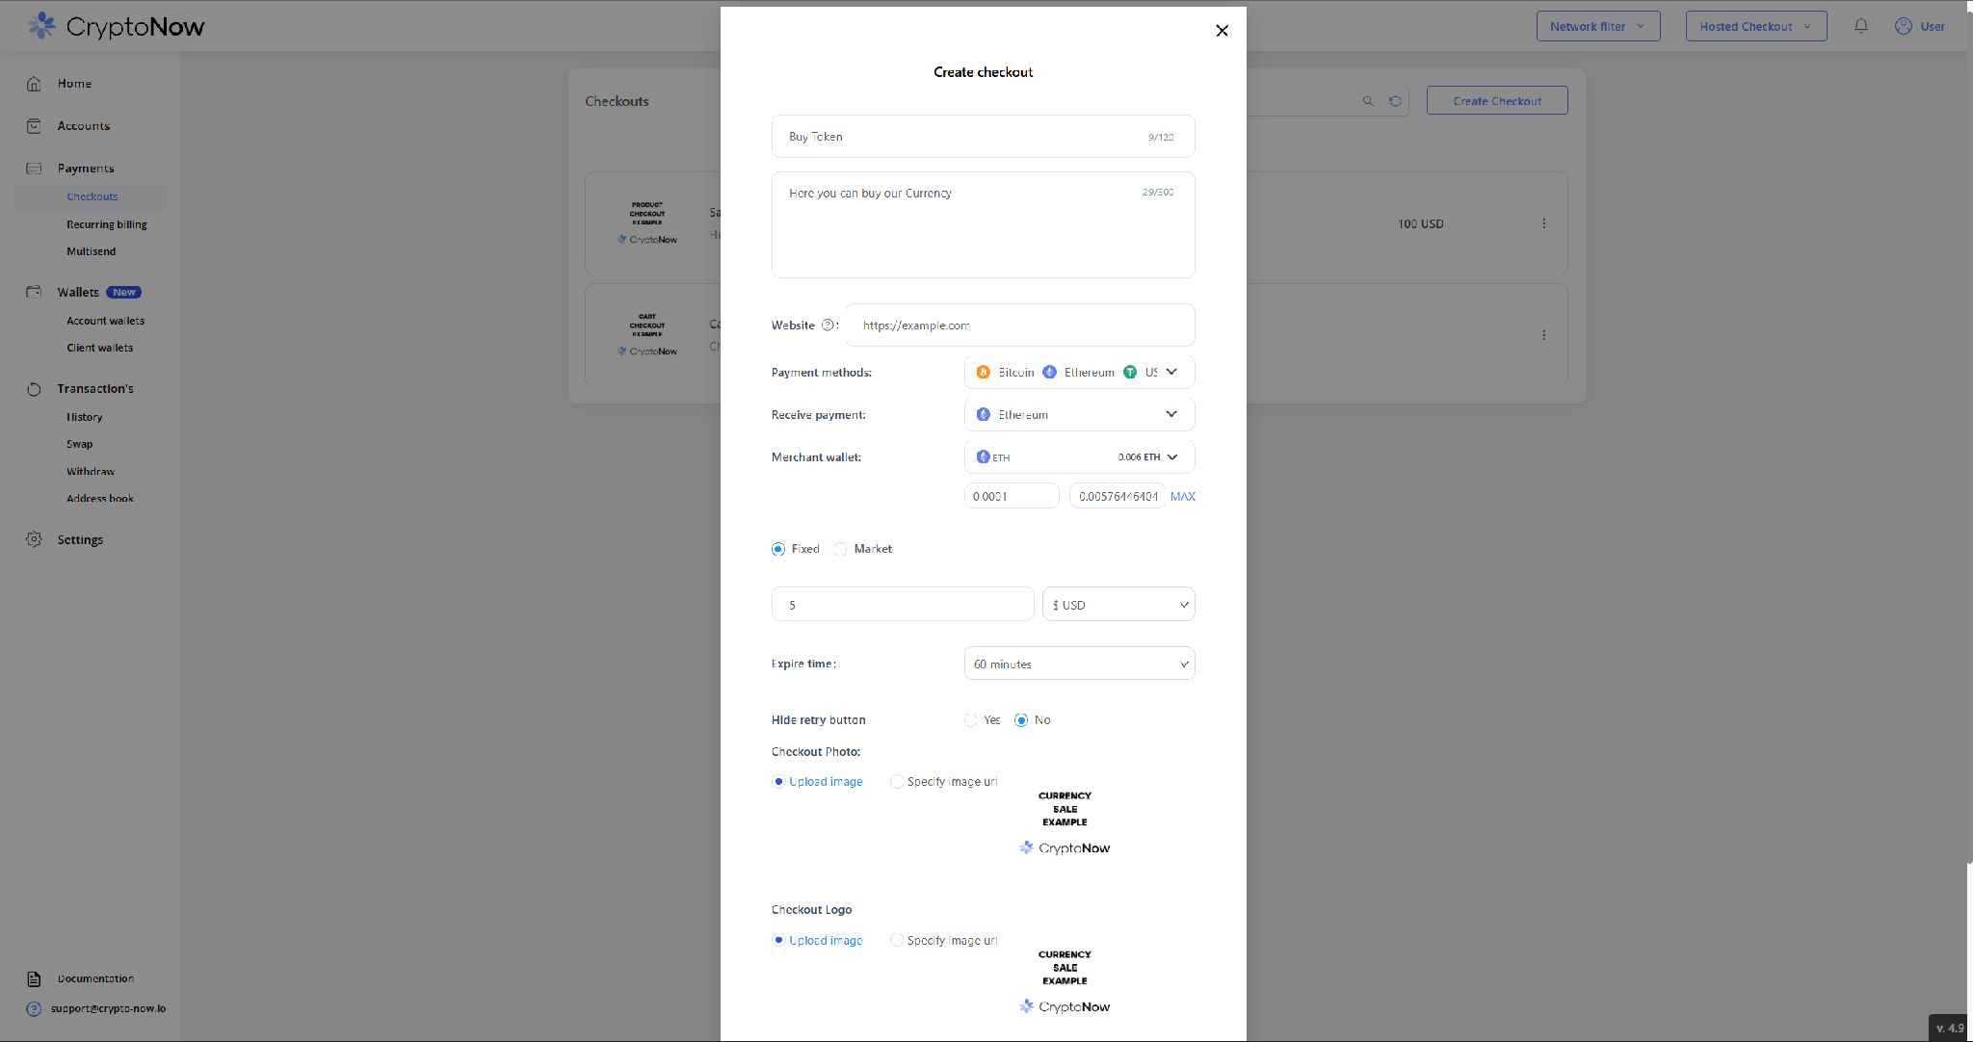
Task: Open Swap in sidebar
Action: coord(80,444)
